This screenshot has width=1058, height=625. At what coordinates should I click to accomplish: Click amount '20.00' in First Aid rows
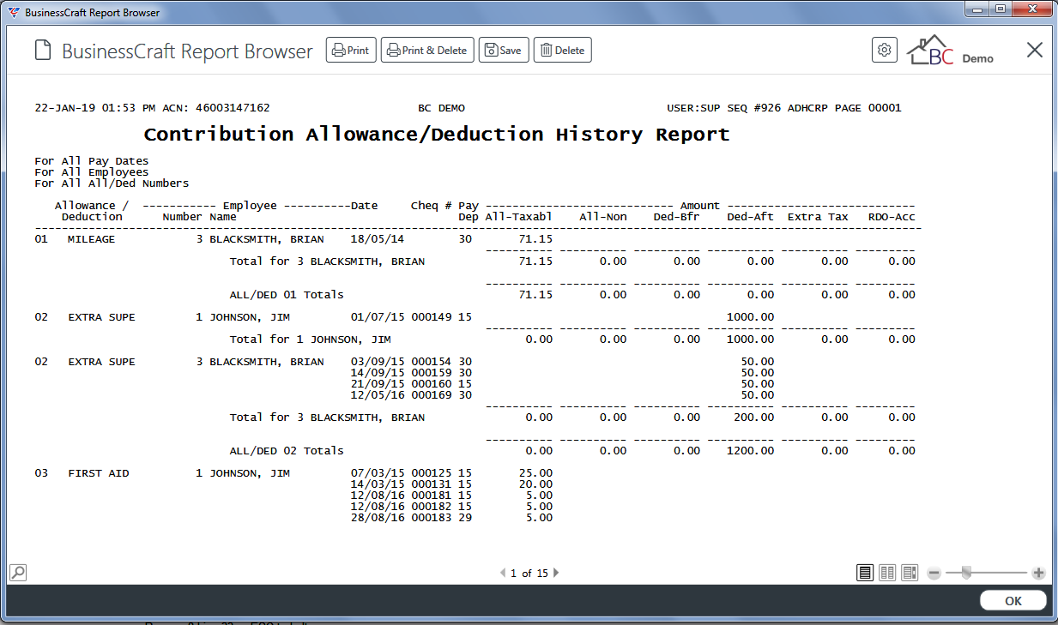click(x=535, y=484)
